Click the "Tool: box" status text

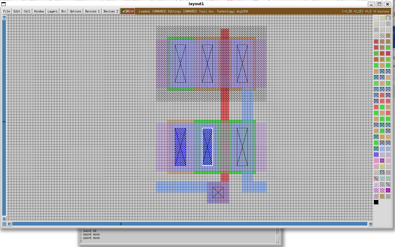206,11
